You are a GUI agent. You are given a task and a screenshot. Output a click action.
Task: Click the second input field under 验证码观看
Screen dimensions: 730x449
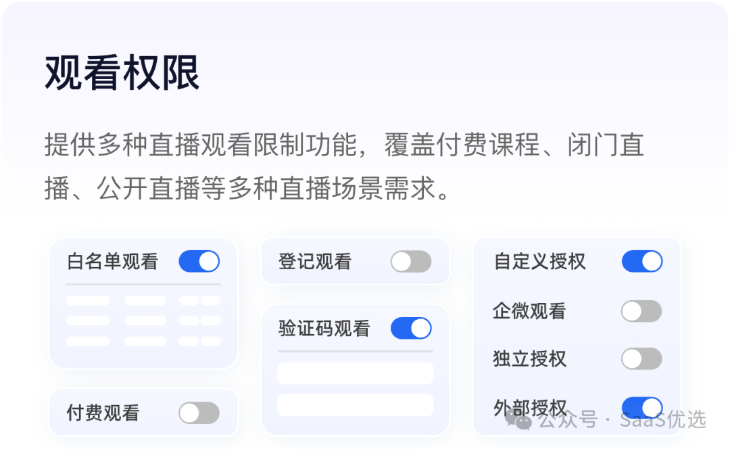[x=355, y=405]
